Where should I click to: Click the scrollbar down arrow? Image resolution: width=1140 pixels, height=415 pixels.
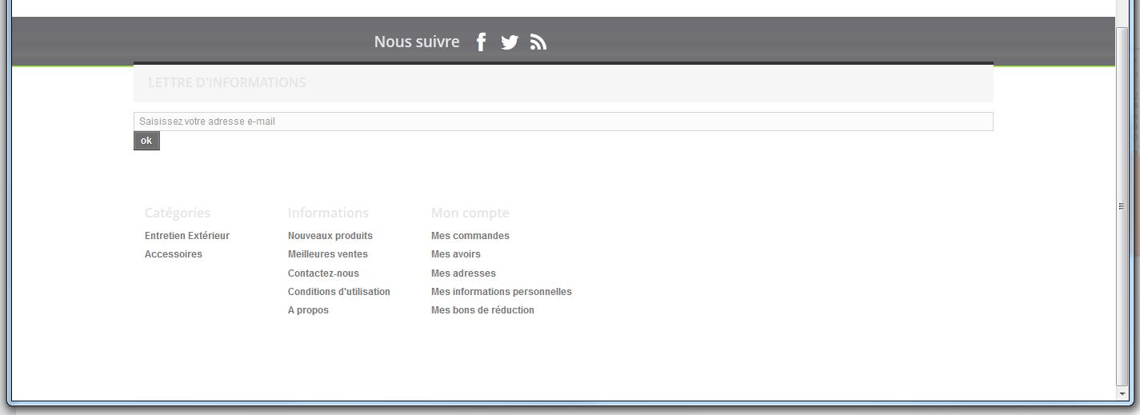[x=1122, y=394]
